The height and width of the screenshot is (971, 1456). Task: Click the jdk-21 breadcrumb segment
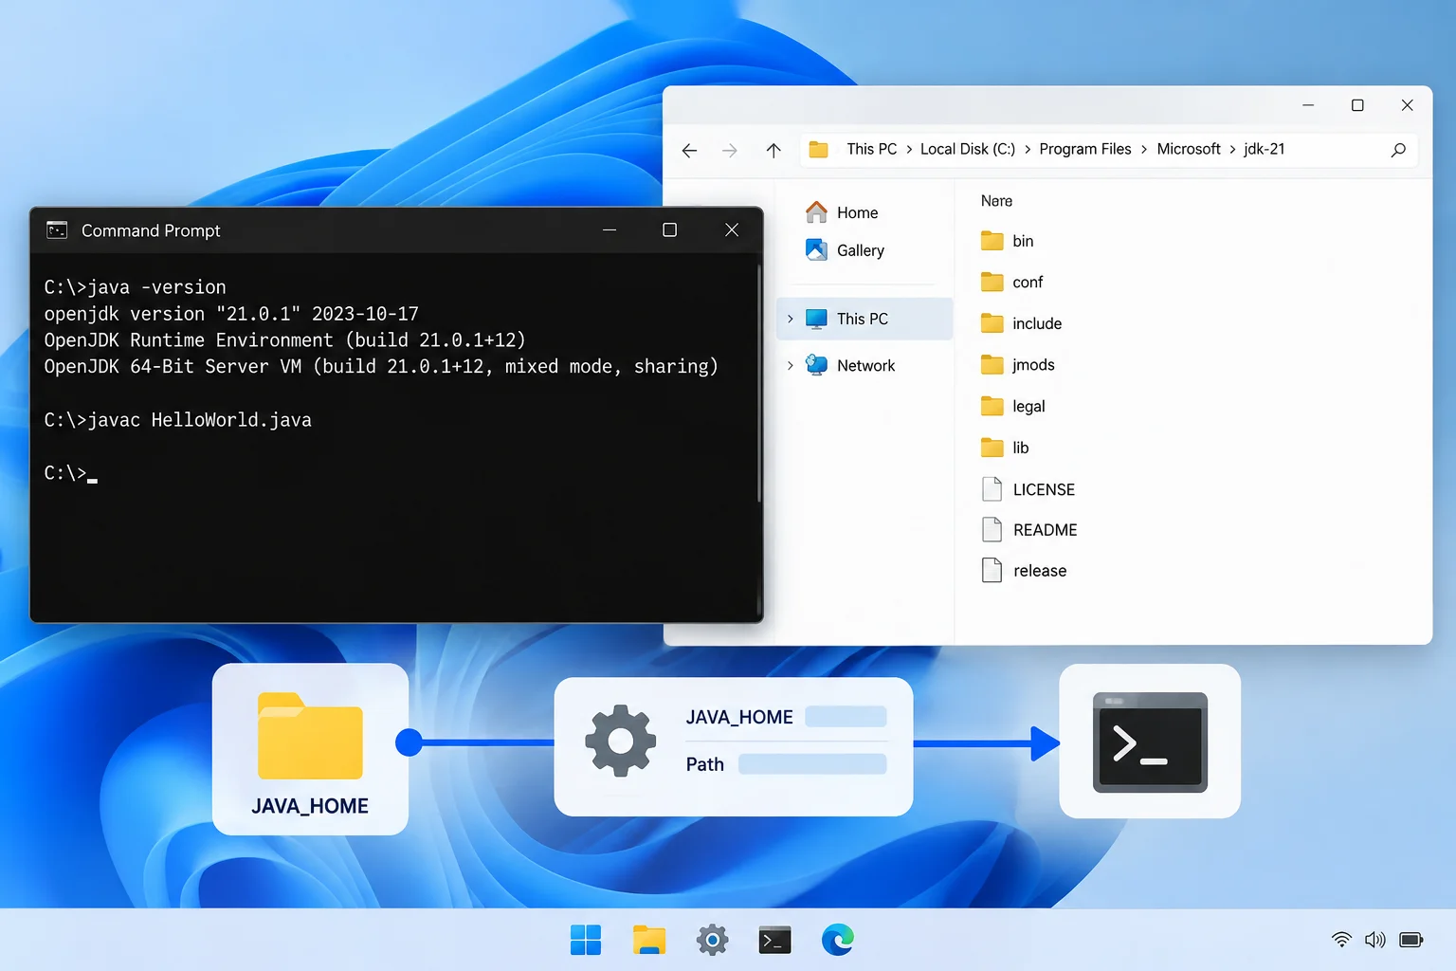(x=1265, y=149)
